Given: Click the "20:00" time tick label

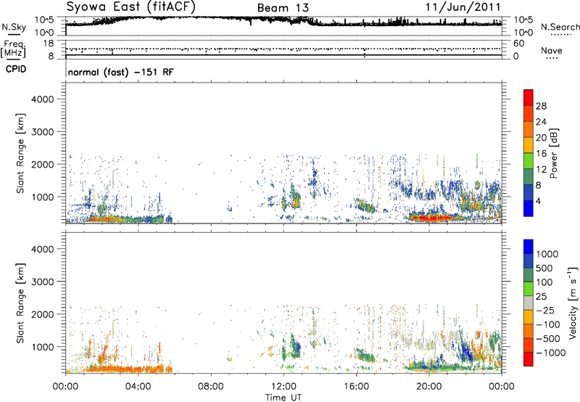Looking at the screenshot, I should pyautogui.click(x=428, y=387).
